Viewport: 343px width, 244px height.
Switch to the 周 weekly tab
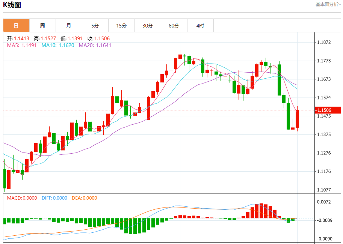tap(43, 26)
